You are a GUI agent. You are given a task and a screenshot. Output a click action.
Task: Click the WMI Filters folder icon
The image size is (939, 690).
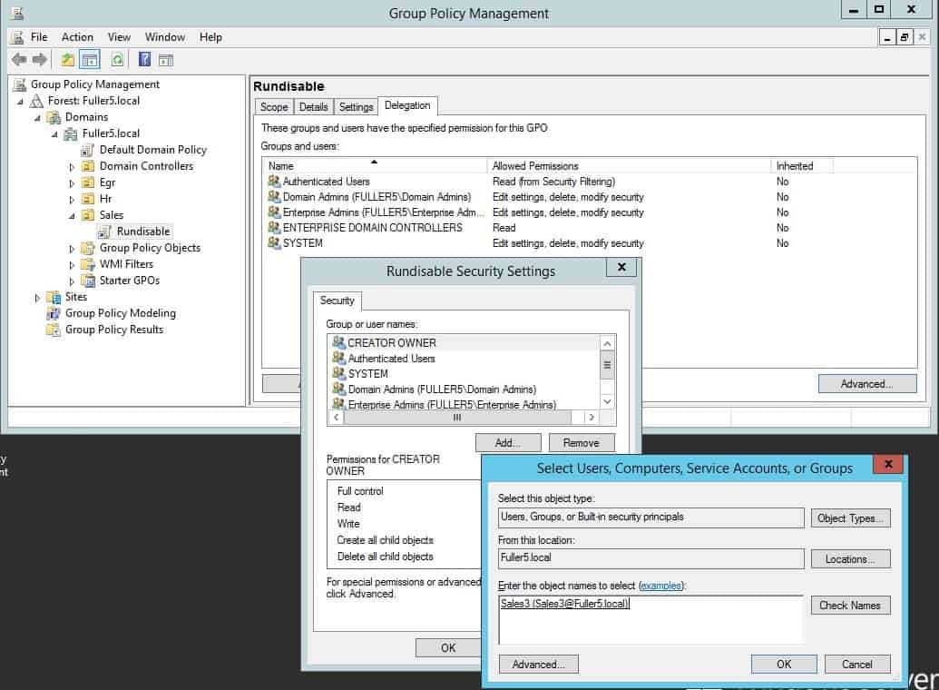point(87,264)
